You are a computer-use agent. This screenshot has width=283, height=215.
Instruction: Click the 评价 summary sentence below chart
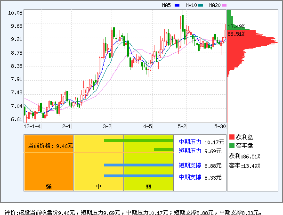pos(133,212)
